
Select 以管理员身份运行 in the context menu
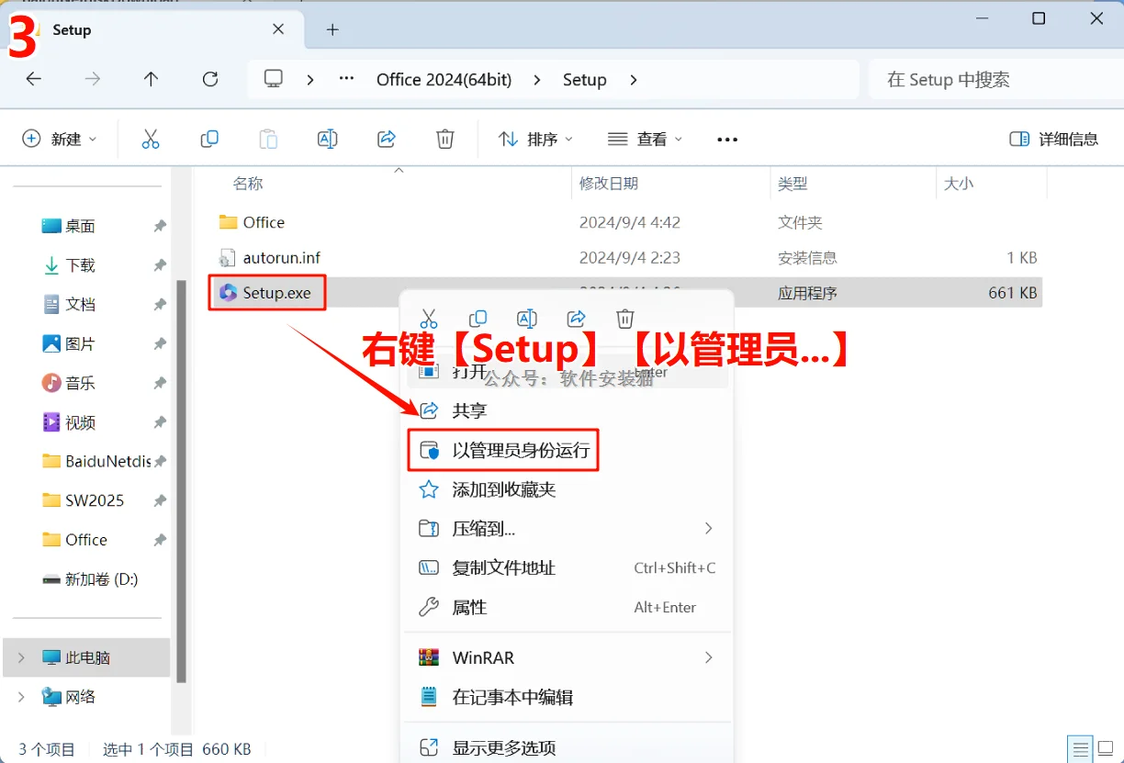coord(514,450)
